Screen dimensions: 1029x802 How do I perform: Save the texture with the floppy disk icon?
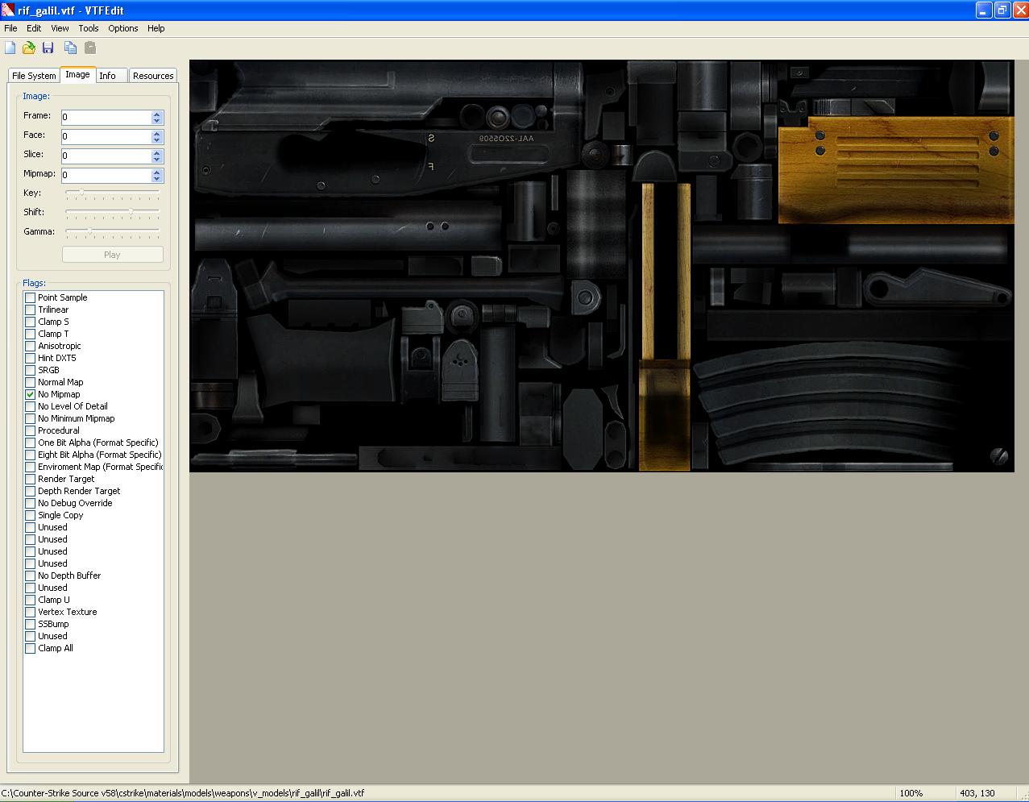(x=48, y=48)
